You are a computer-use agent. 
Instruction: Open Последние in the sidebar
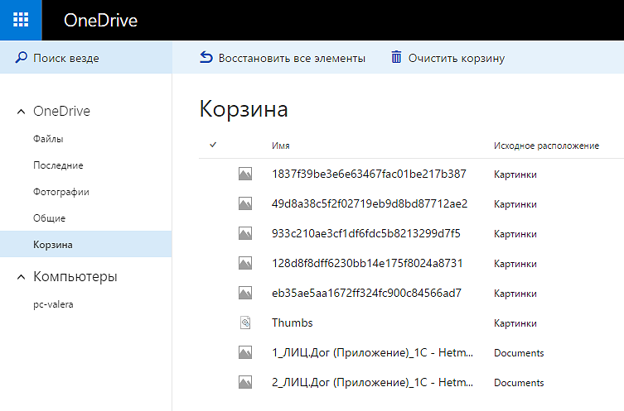tap(58, 165)
